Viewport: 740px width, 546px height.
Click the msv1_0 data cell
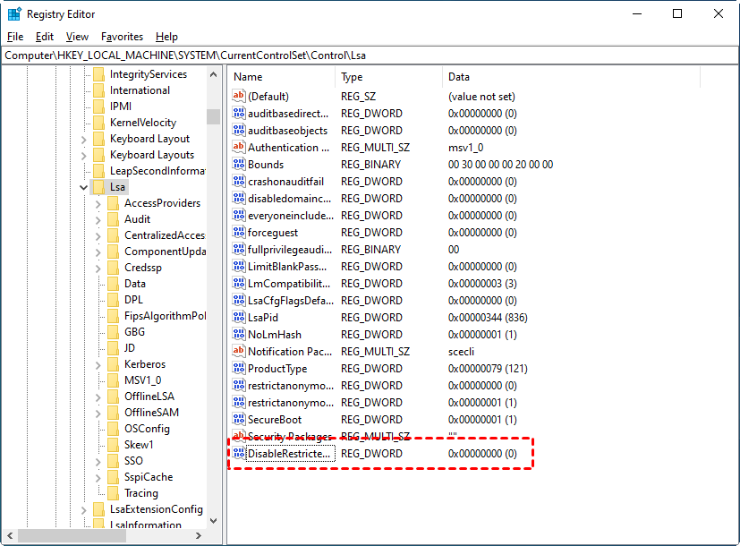pos(465,147)
